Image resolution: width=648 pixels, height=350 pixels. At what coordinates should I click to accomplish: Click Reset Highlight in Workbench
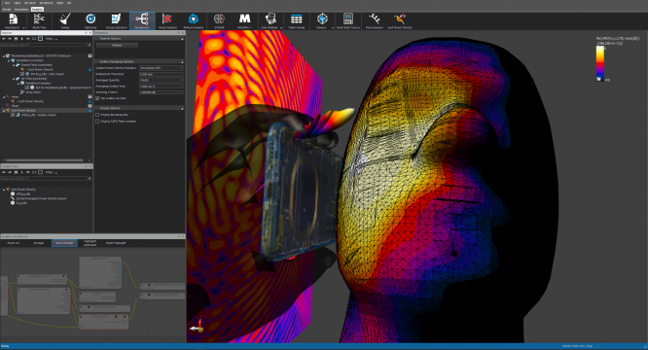(116, 243)
